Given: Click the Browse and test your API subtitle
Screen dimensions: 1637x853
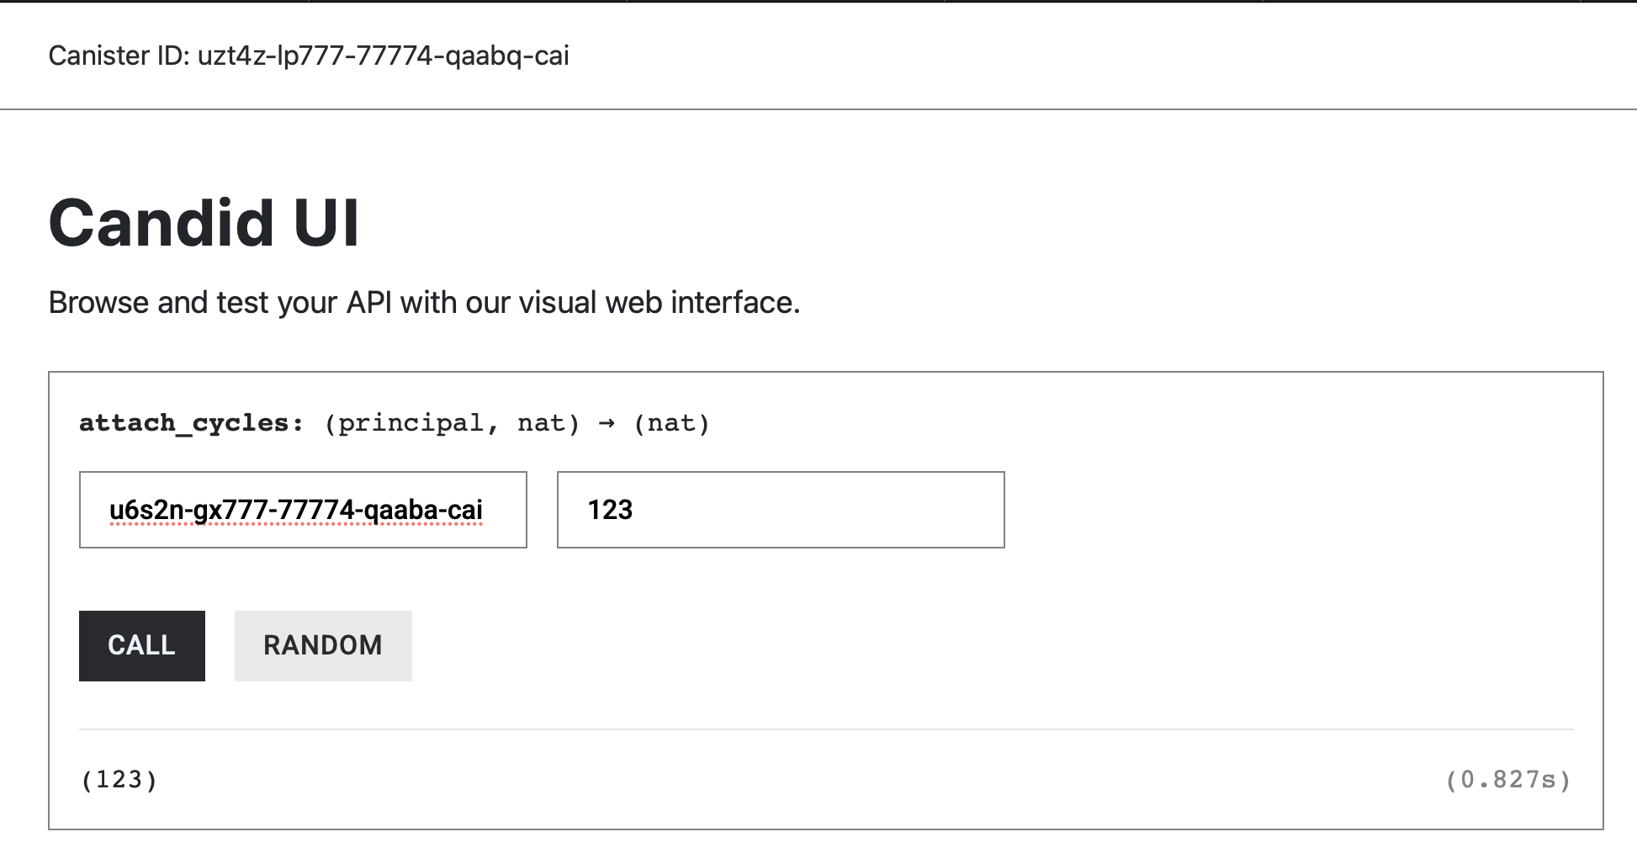Looking at the screenshot, I should pos(425,302).
